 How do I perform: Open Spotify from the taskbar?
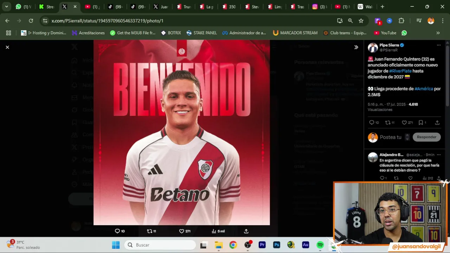tap(320, 245)
